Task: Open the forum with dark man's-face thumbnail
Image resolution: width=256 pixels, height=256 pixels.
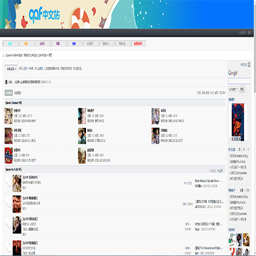Action: tap(82, 116)
